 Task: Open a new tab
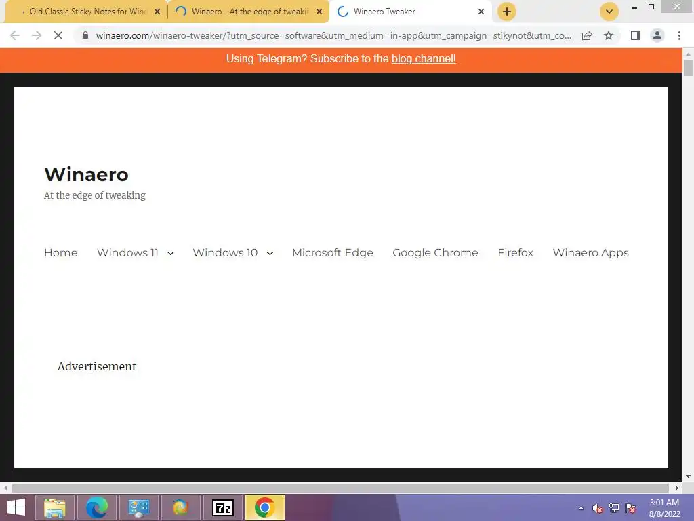coord(507,12)
